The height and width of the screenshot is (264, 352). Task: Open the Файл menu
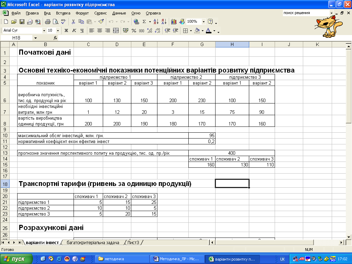16,13
